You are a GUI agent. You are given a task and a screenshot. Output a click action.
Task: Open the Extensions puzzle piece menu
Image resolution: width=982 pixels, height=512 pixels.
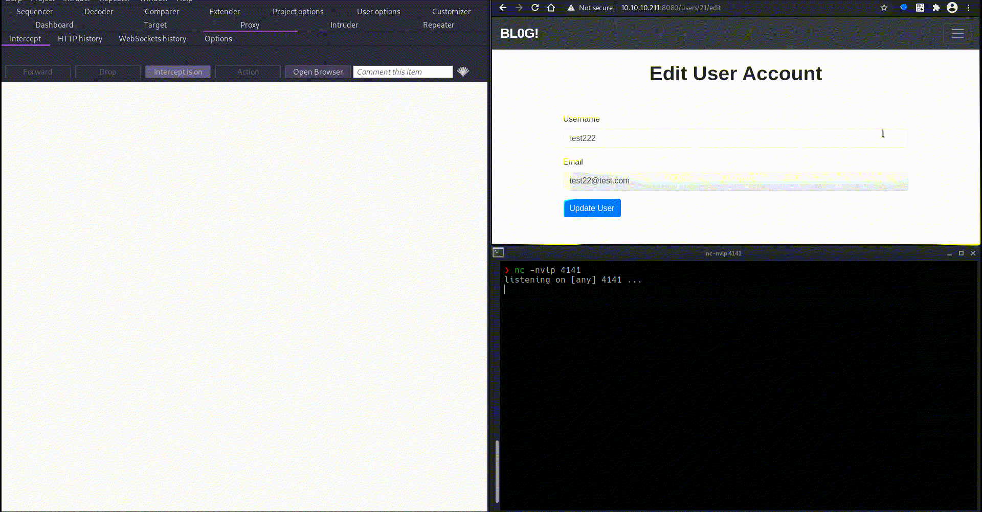(936, 8)
